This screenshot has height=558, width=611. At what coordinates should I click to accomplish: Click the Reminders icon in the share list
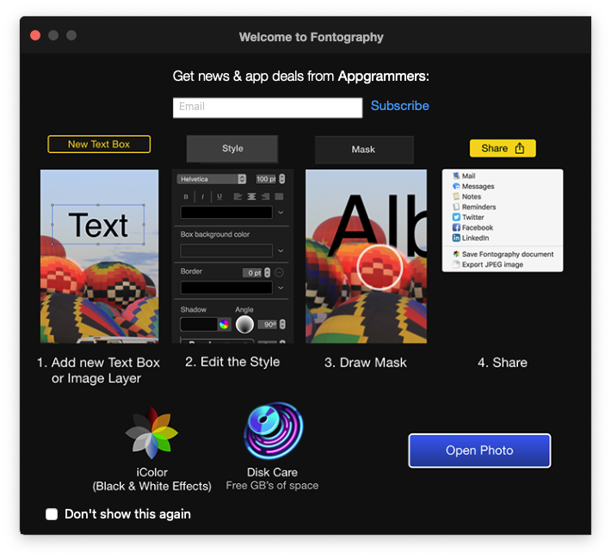pos(456,206)
